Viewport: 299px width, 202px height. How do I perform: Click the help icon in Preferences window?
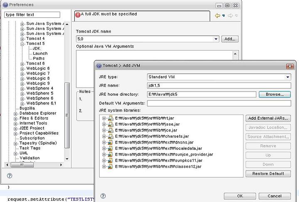(x=9, y=176)
